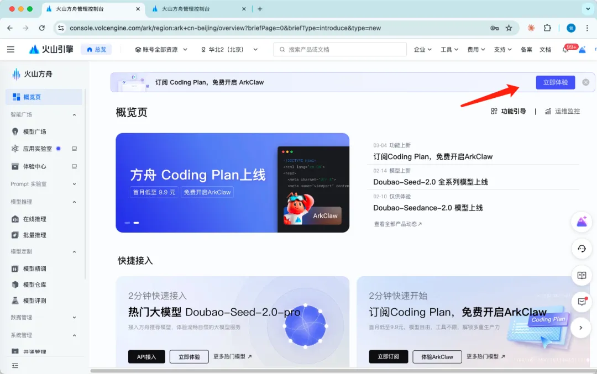Collapse the sidebar with the bottom icon
597x374 pixels.
[x=15, y=366]
